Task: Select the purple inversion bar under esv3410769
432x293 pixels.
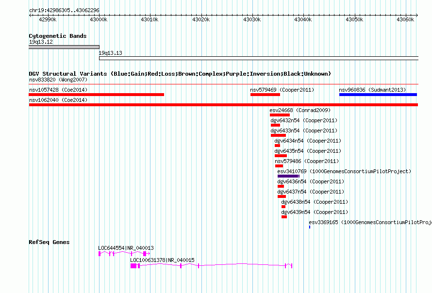Action: pyautogui.click(x=288, y=176)
